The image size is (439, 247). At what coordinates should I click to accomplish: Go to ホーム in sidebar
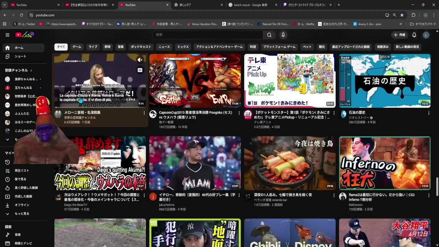(x=23, y=48)
